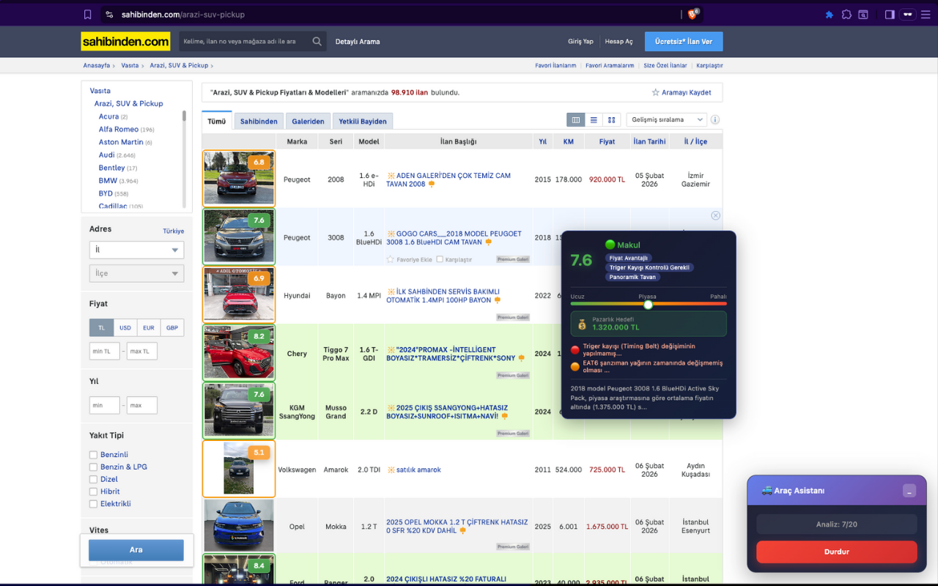The height and width of the screenshot is (586, 938).
Task: Open the Gelişmiş sıralama sort dropdown
Action: (666, 120)
